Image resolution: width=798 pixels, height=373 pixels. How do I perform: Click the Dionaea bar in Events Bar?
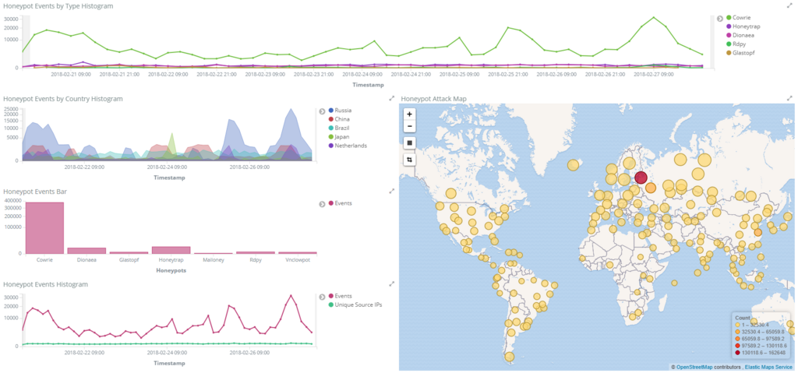click(x=87, y=251)
